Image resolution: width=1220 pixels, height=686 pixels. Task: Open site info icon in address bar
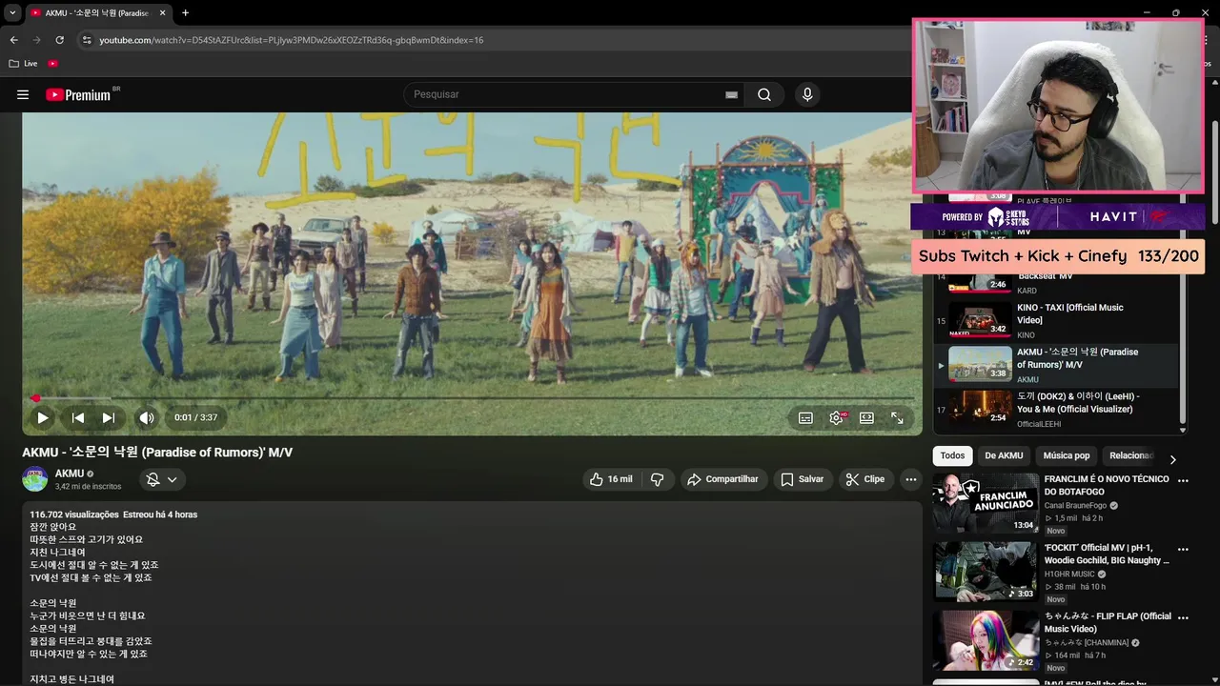pos(87,40)
